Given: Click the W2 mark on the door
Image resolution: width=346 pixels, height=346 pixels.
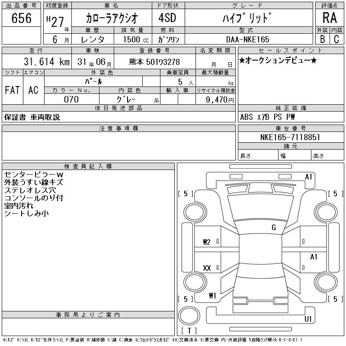Looking at the screenshot, I should tap(207, 242).
